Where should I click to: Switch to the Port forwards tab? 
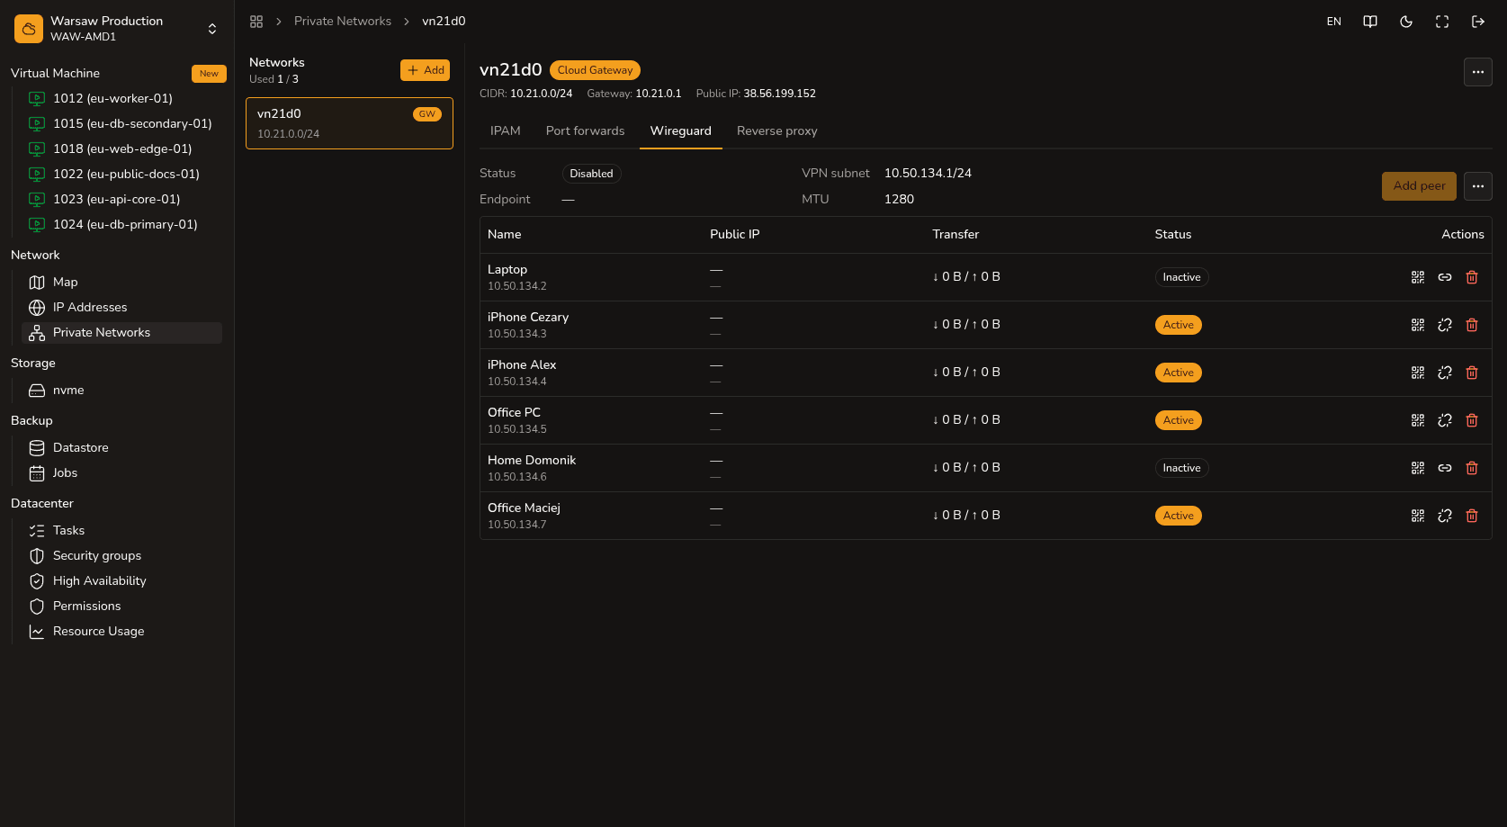(x=585, y=130)
